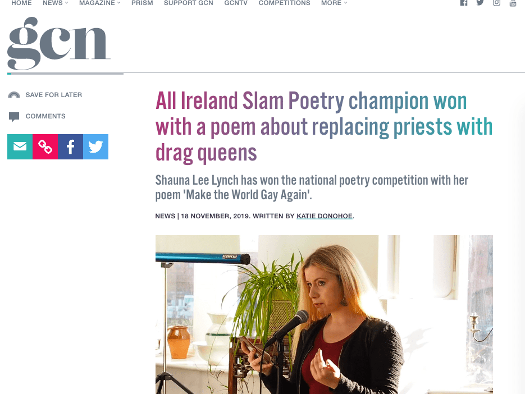The width and height of the screenshot is (525, 394).
Task: Open GCN's Twitter profile via corner icon
Action: coord(480,3)
